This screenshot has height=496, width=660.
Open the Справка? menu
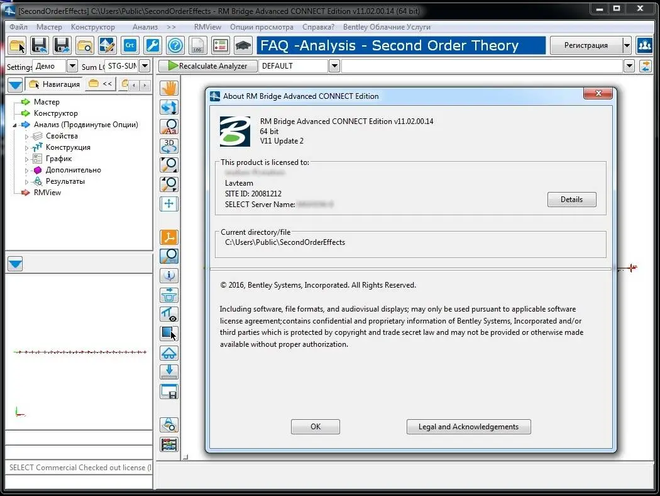[318, 27]
